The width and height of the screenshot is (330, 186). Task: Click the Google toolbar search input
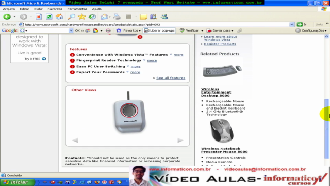[47, 30]
